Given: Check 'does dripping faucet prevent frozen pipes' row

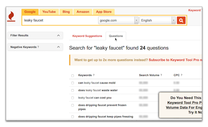Looking at the screenshot, I should coord(73,105).
